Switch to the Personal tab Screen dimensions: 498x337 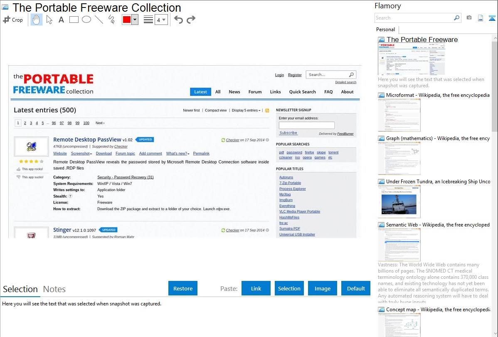coord(385,30)
